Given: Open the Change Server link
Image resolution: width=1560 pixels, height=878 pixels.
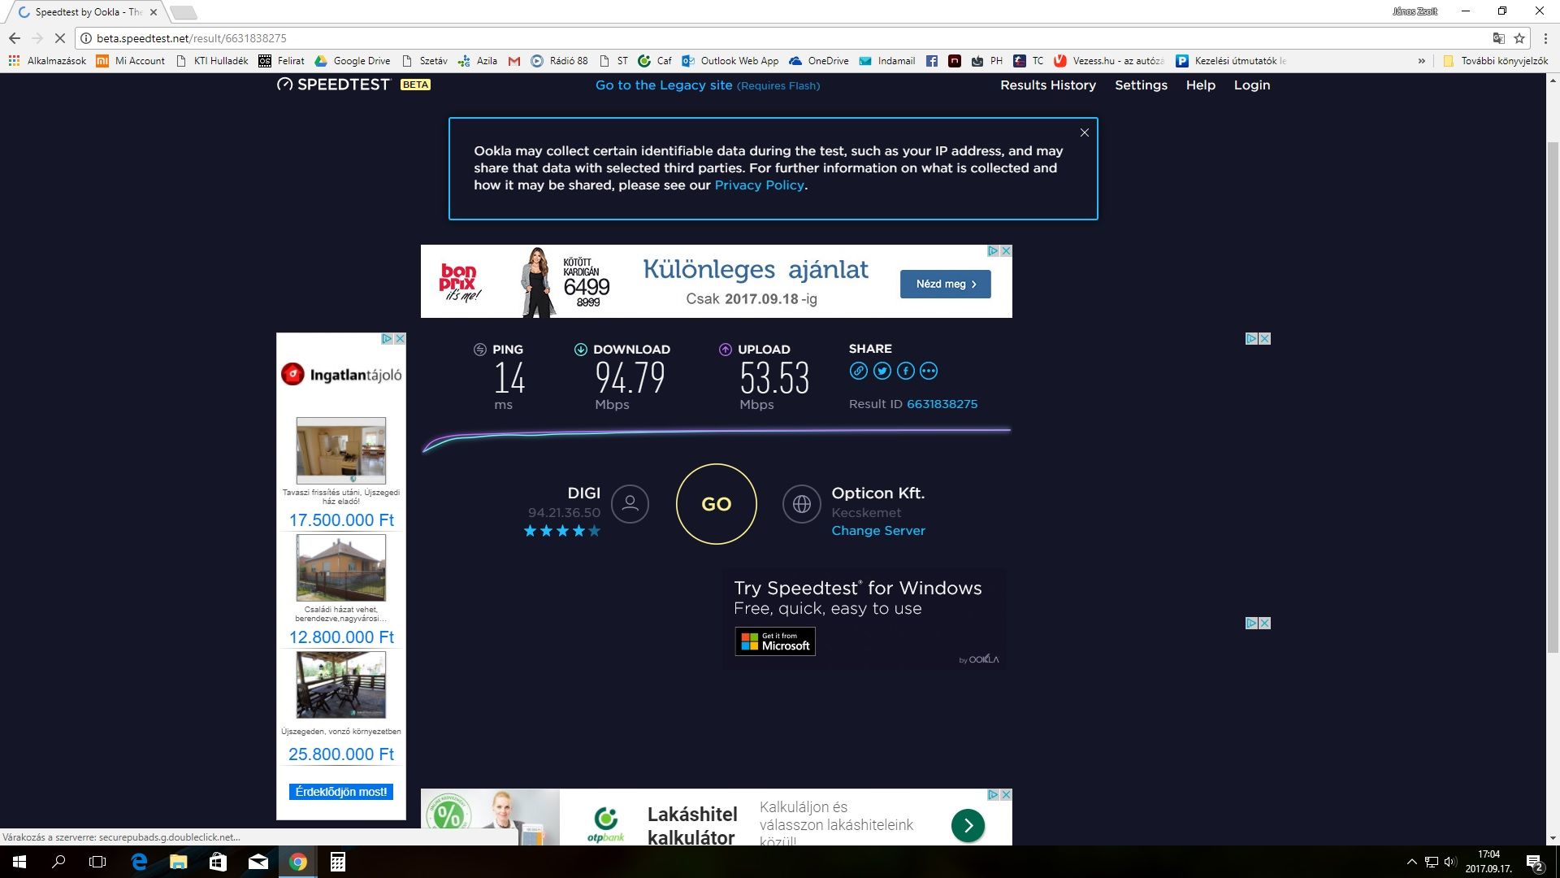Looking at the screenshot, I should coord(878,531).
